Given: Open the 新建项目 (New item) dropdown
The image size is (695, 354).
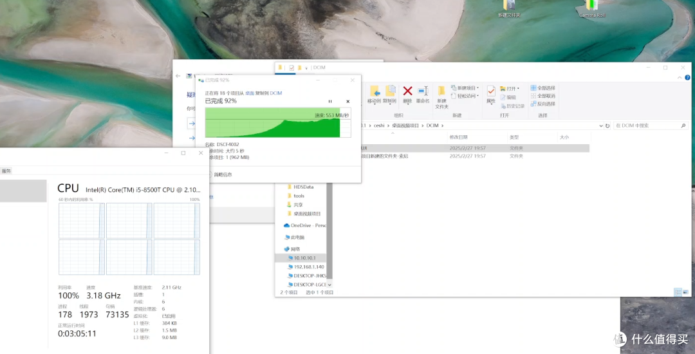Looking at the screenshot, I should (x=465, y=88).
